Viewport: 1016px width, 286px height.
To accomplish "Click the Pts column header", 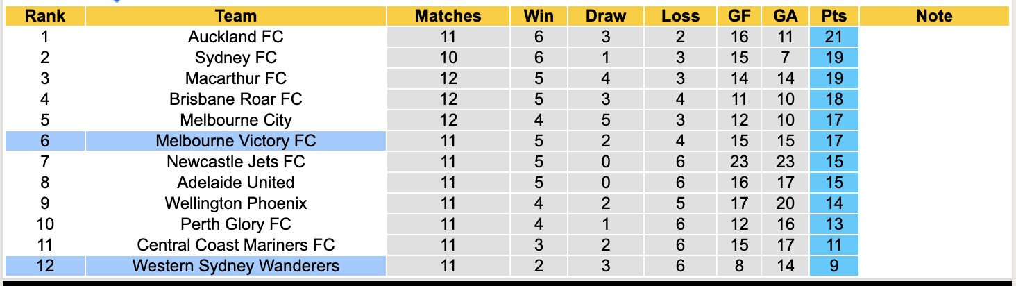I will point(833,16).
